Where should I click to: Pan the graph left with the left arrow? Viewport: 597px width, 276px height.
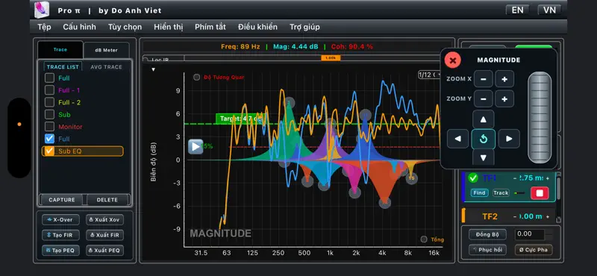pyautogui.click(x=457, y=139)
